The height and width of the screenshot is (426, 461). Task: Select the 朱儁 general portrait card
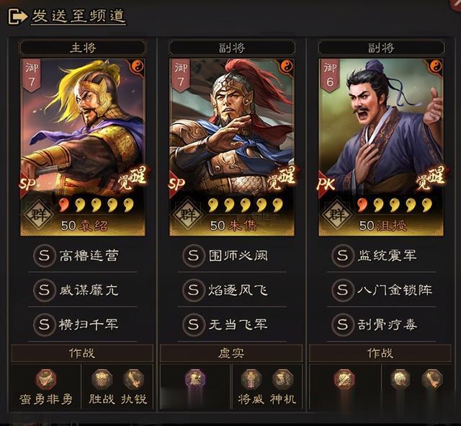click(232, 147)
